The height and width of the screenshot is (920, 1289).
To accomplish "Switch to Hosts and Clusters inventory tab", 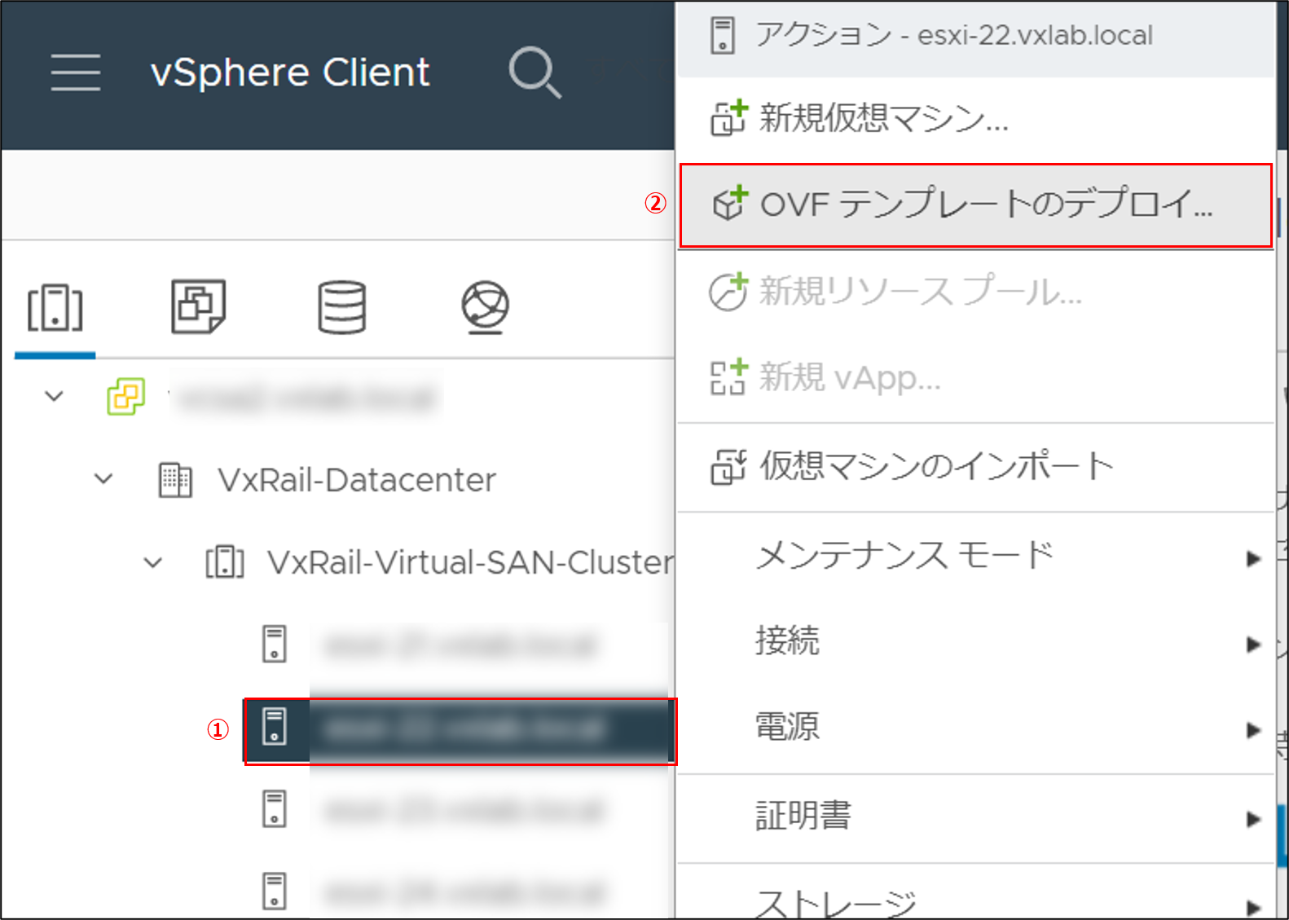I will click(55, 308).
